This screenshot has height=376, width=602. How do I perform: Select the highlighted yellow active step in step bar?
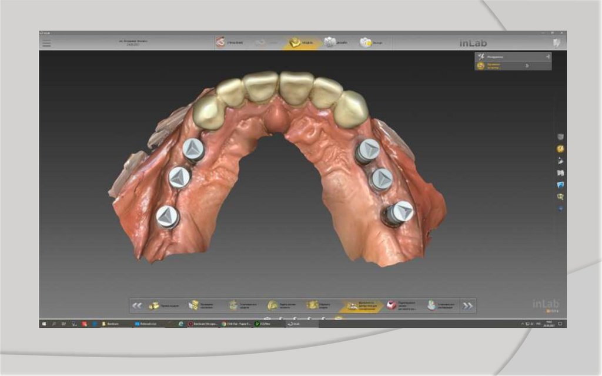point(362,306)
